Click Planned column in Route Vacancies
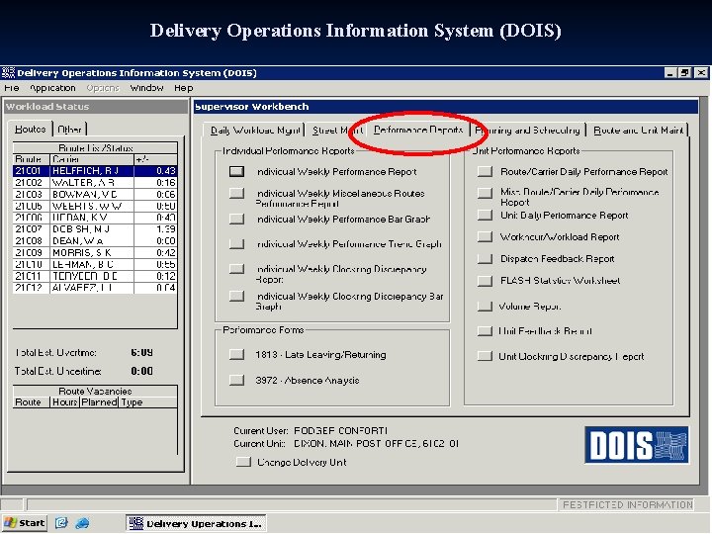The width and height of the screenshot is (712, 534). tap(100, 402)
